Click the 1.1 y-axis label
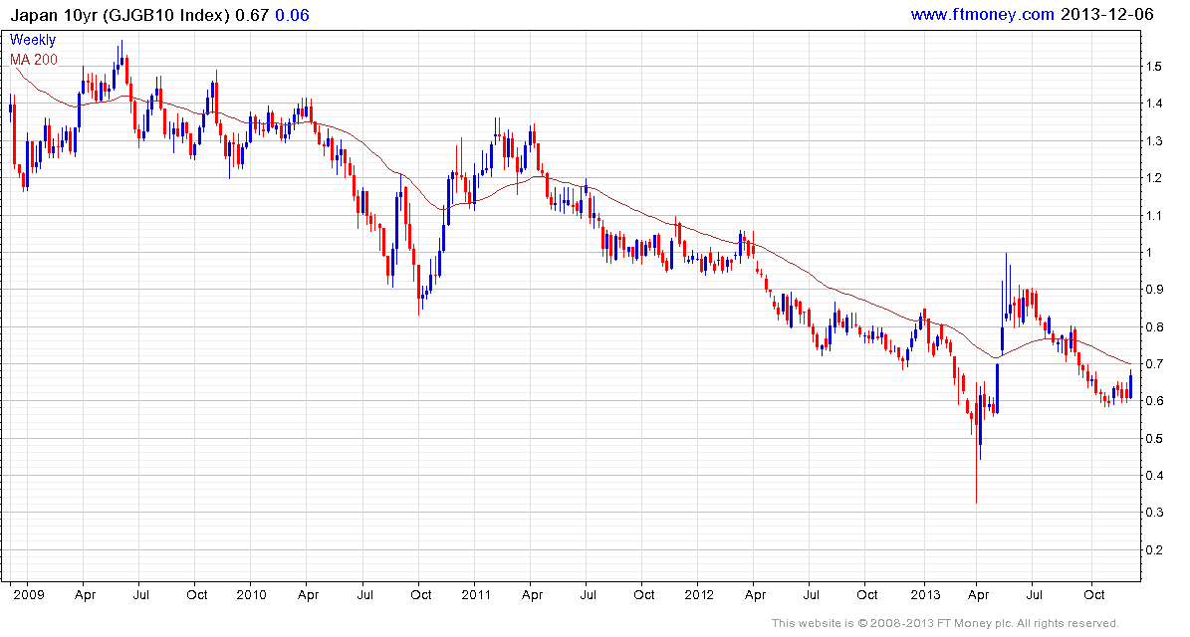 pos(1153,216)
